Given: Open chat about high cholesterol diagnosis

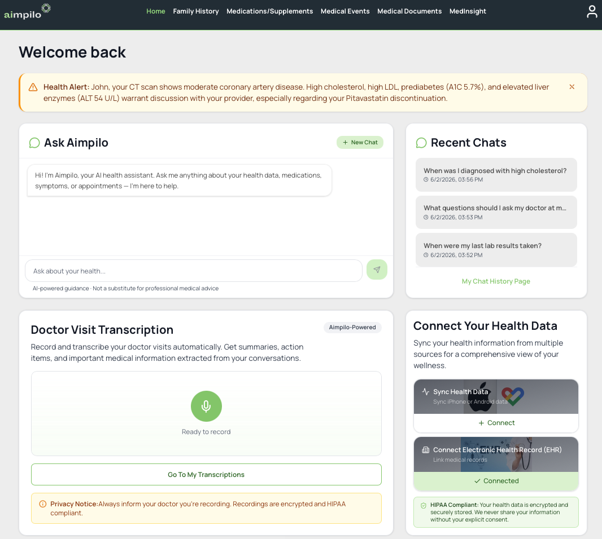Looking at the screenshot, I should point(496,174).
